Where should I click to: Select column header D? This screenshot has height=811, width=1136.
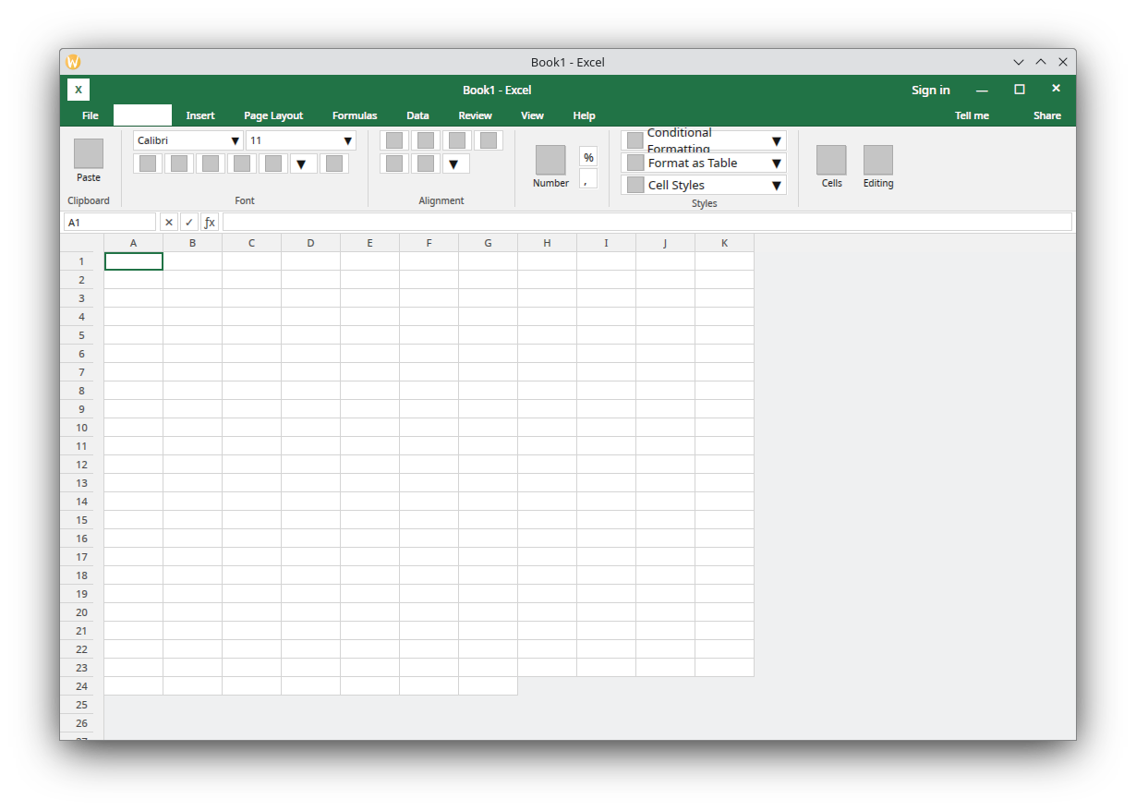click(311, 243)
